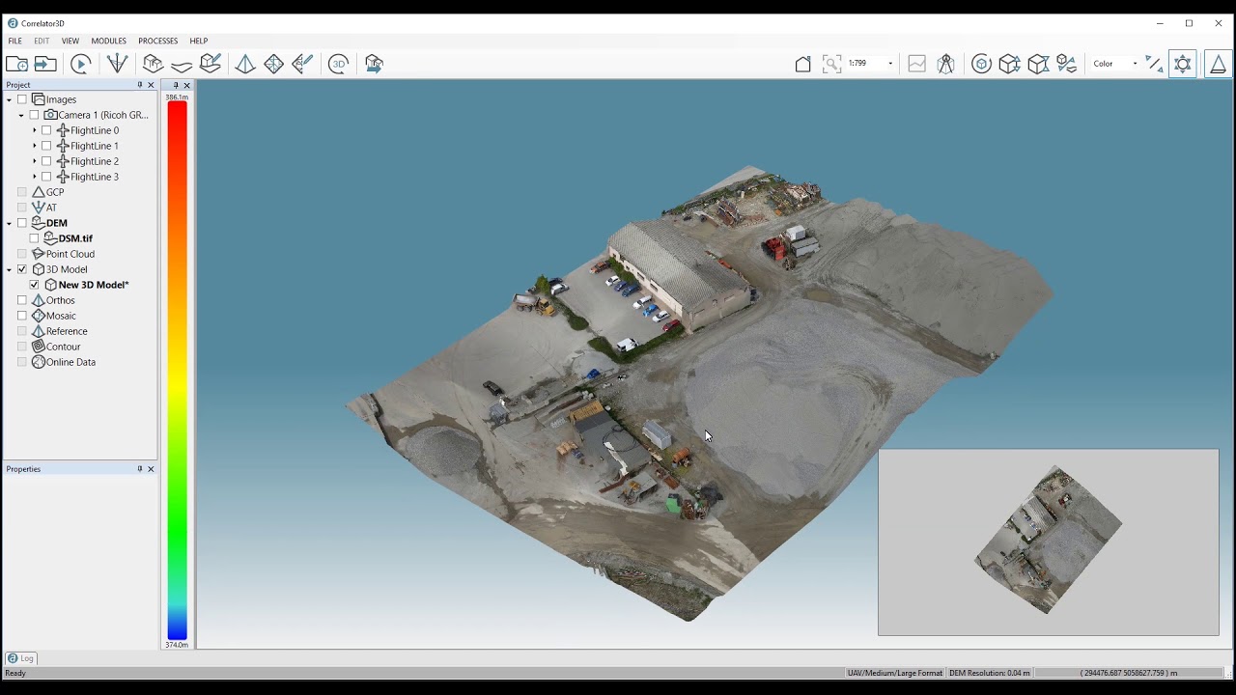Open the HELP menu
The height and width of the screenshot is (695, 1236).
click(x=199, y=42)
